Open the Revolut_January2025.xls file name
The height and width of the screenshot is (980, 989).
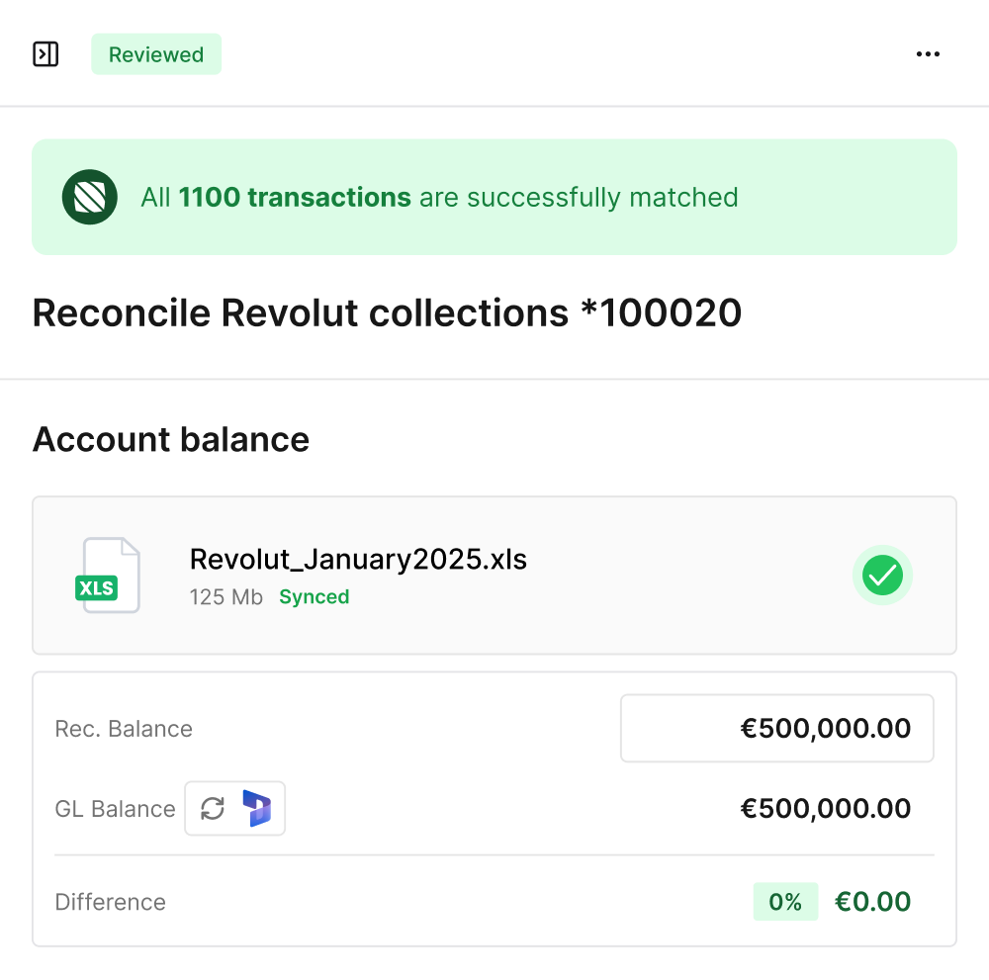[x=358, y=560]
